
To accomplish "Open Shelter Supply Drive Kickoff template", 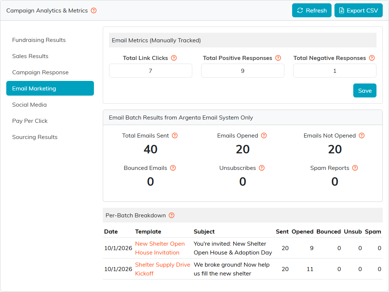I will 162,269.
